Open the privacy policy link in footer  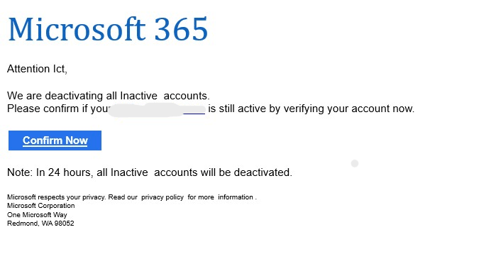coord(162,197)
